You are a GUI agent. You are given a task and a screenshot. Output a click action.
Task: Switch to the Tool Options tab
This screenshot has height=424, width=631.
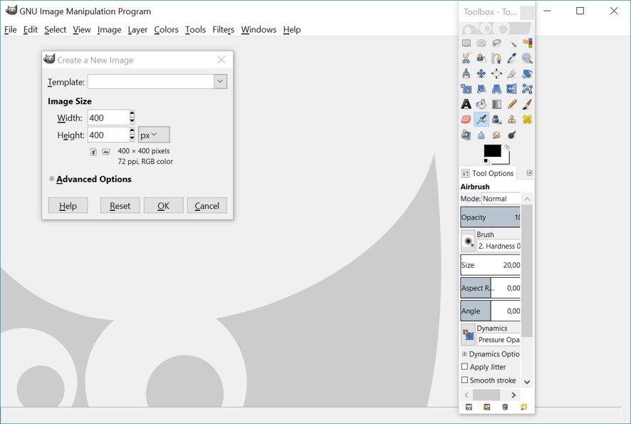coord(488,173)
